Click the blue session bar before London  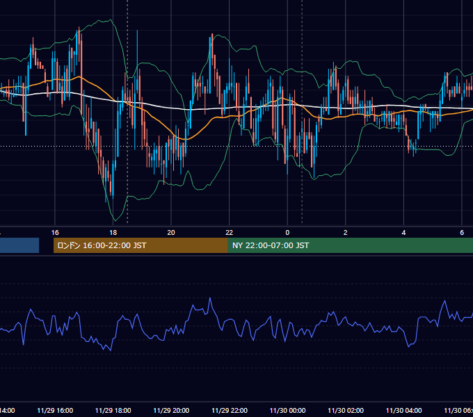point(19,245)
